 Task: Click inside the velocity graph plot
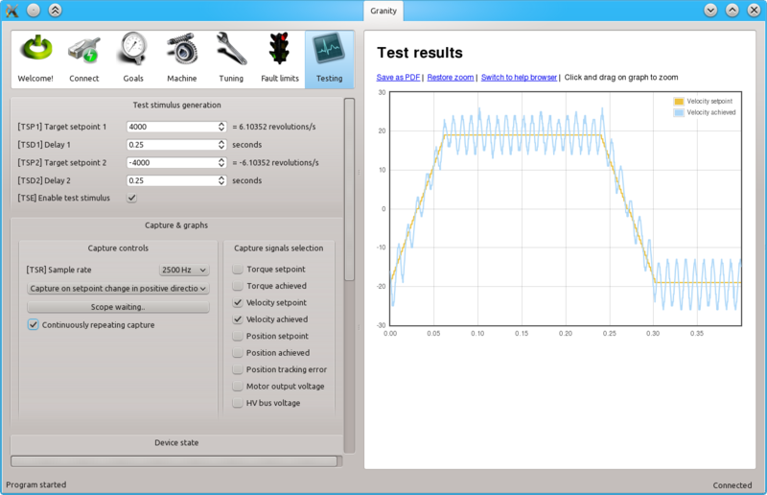click(x=566, y=208)
